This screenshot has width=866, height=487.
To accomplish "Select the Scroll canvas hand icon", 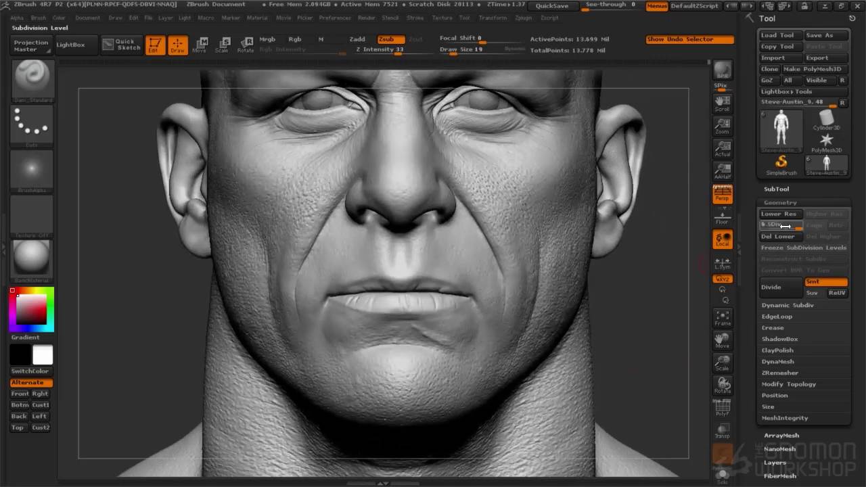I will (723, 103).
